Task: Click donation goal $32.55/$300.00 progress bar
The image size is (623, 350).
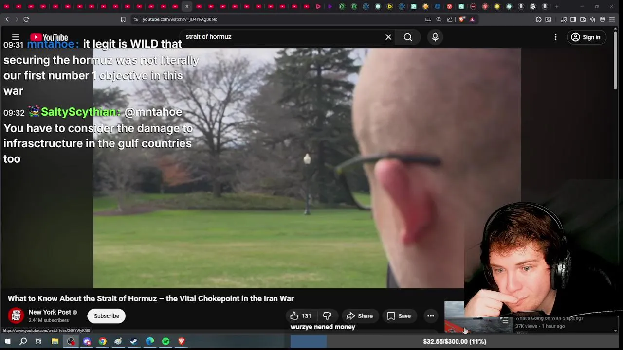Action: click(455, 341)
